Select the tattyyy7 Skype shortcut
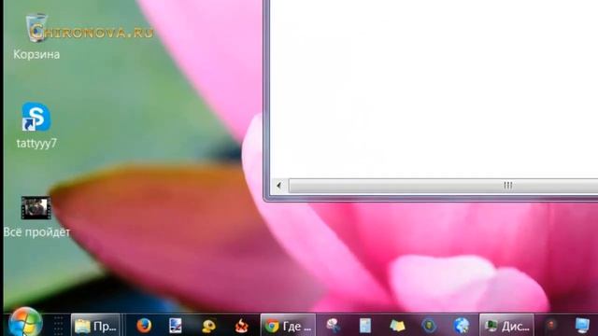This screenshot has height=336, width=598. click(x=36, y=126)
